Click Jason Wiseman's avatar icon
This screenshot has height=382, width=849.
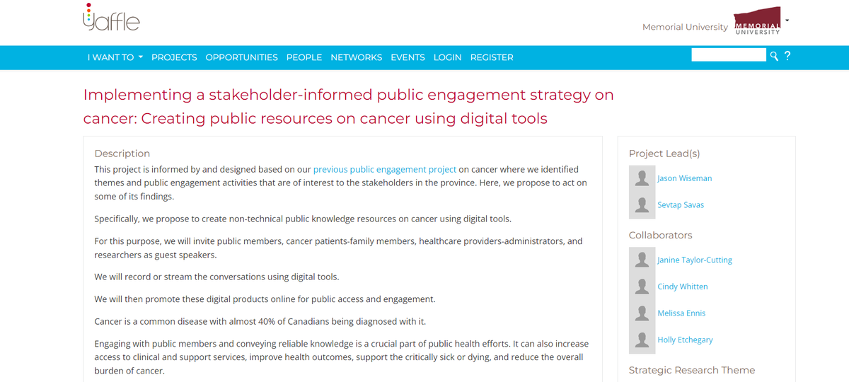(642, 178)
